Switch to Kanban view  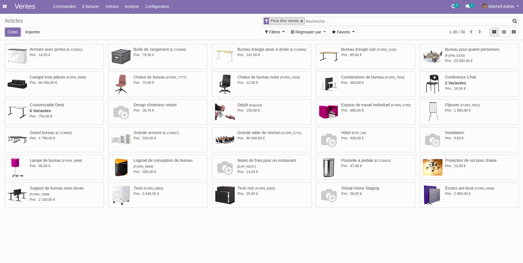494,32
